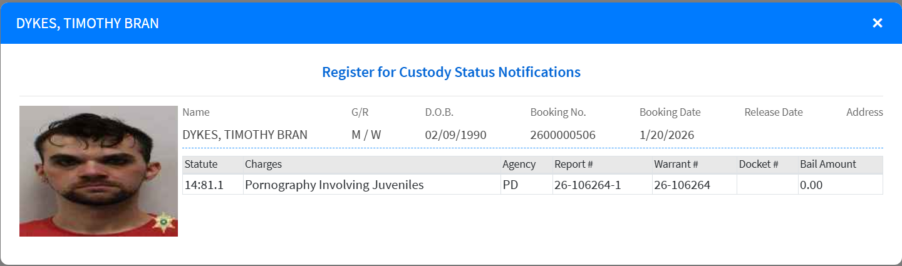Close the inmate detail dialog
The image size is (902, 266).
click(877, 23)
